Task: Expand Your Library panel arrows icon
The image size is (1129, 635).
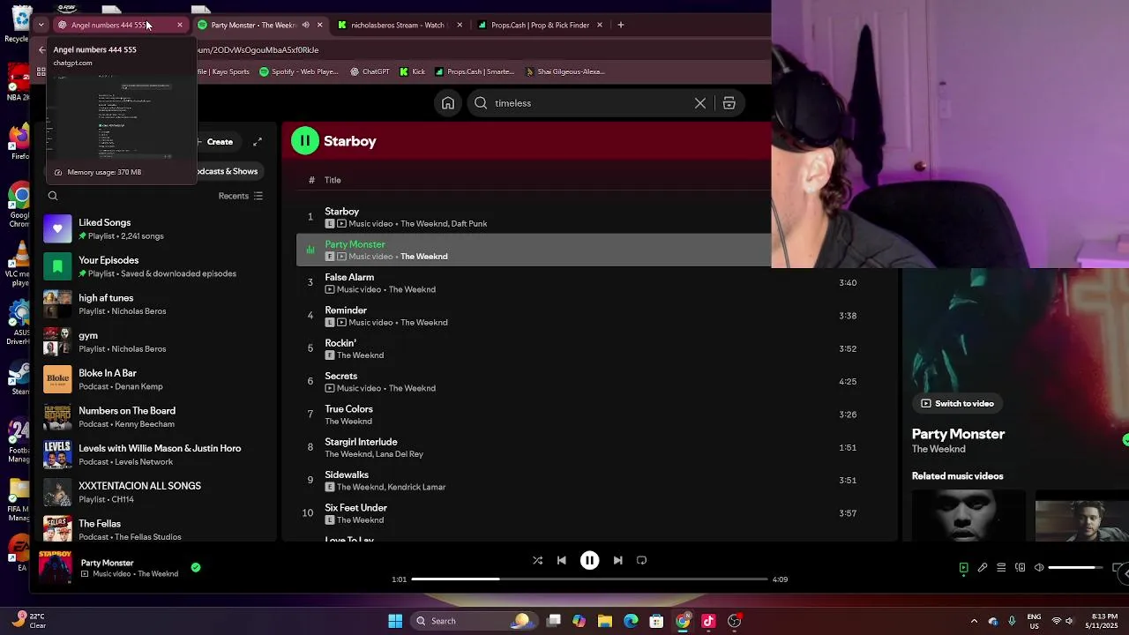Action: [257, 142]
